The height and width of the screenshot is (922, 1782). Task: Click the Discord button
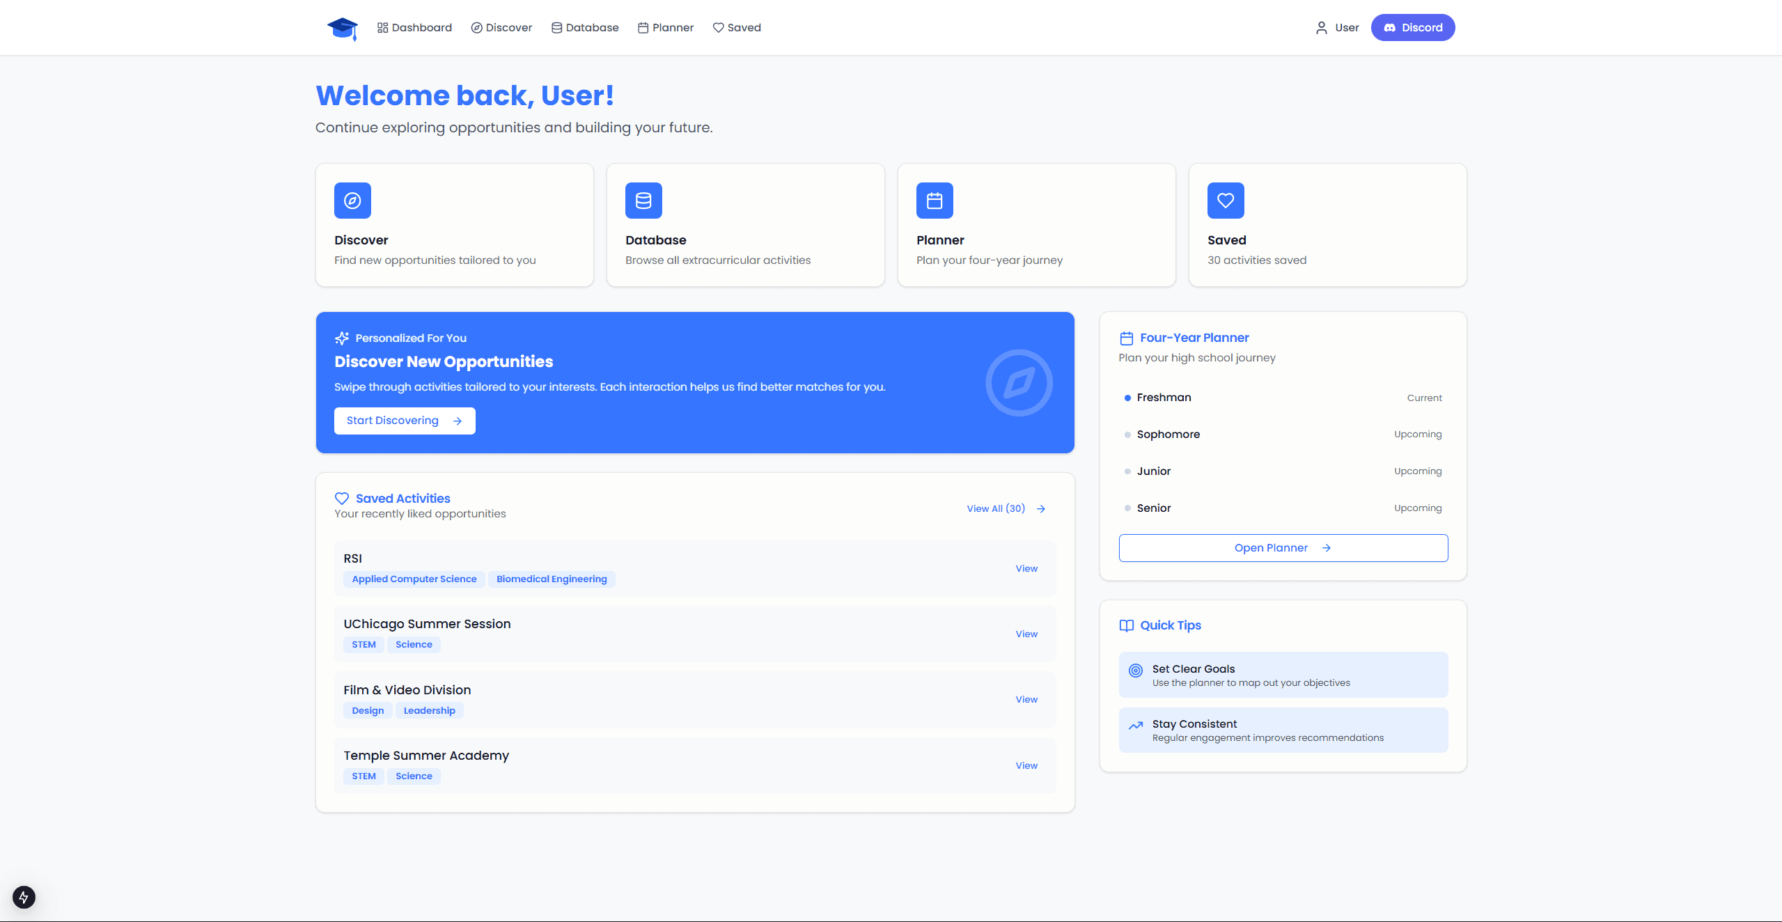click(x=1412, y=28)
